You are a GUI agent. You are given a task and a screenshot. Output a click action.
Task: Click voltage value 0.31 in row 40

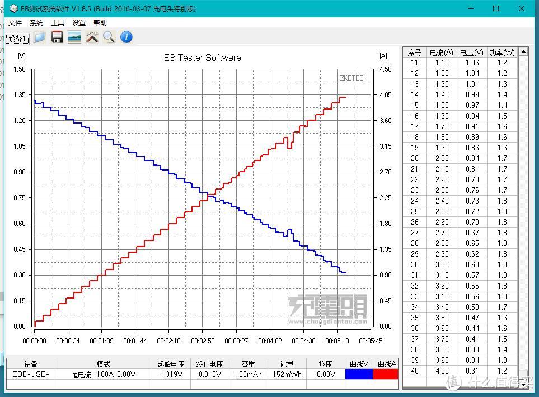472,371
